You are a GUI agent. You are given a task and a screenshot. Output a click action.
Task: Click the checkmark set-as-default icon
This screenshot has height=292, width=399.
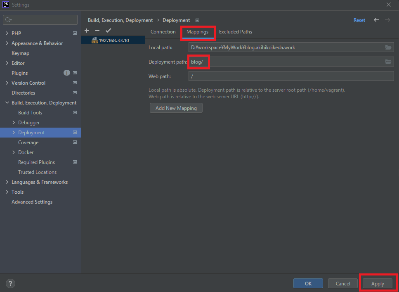coord(108,31)
